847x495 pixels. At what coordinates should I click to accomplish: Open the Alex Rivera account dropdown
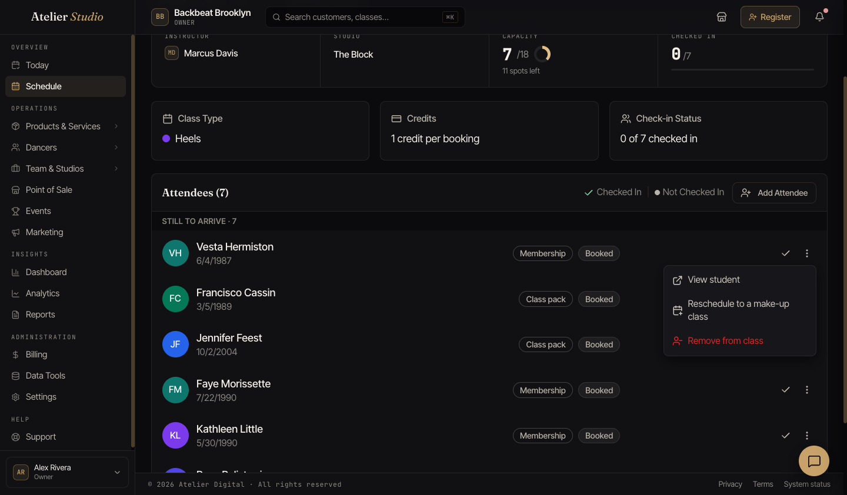(x=67, y=472)
